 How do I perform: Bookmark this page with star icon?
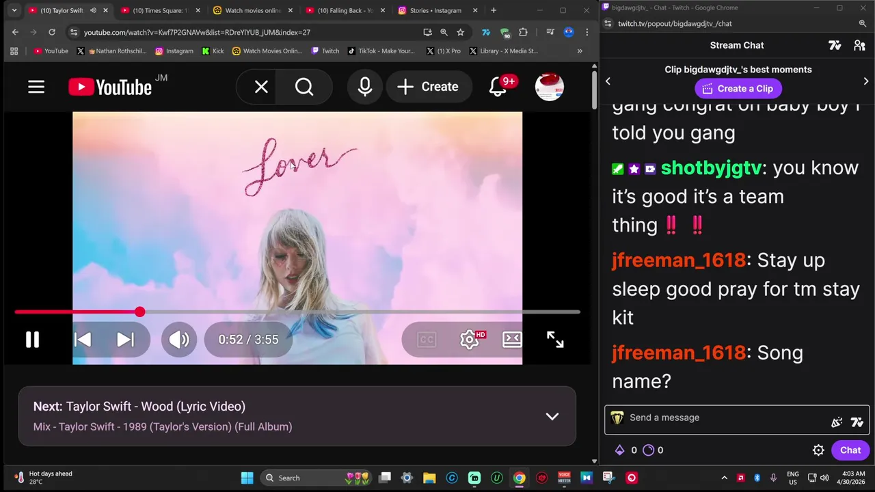point(460,32)
